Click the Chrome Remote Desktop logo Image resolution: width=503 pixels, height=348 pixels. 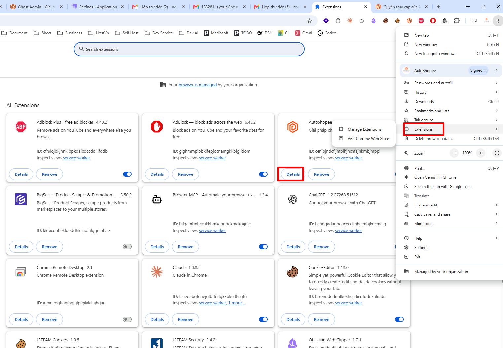tap(21, 272)
